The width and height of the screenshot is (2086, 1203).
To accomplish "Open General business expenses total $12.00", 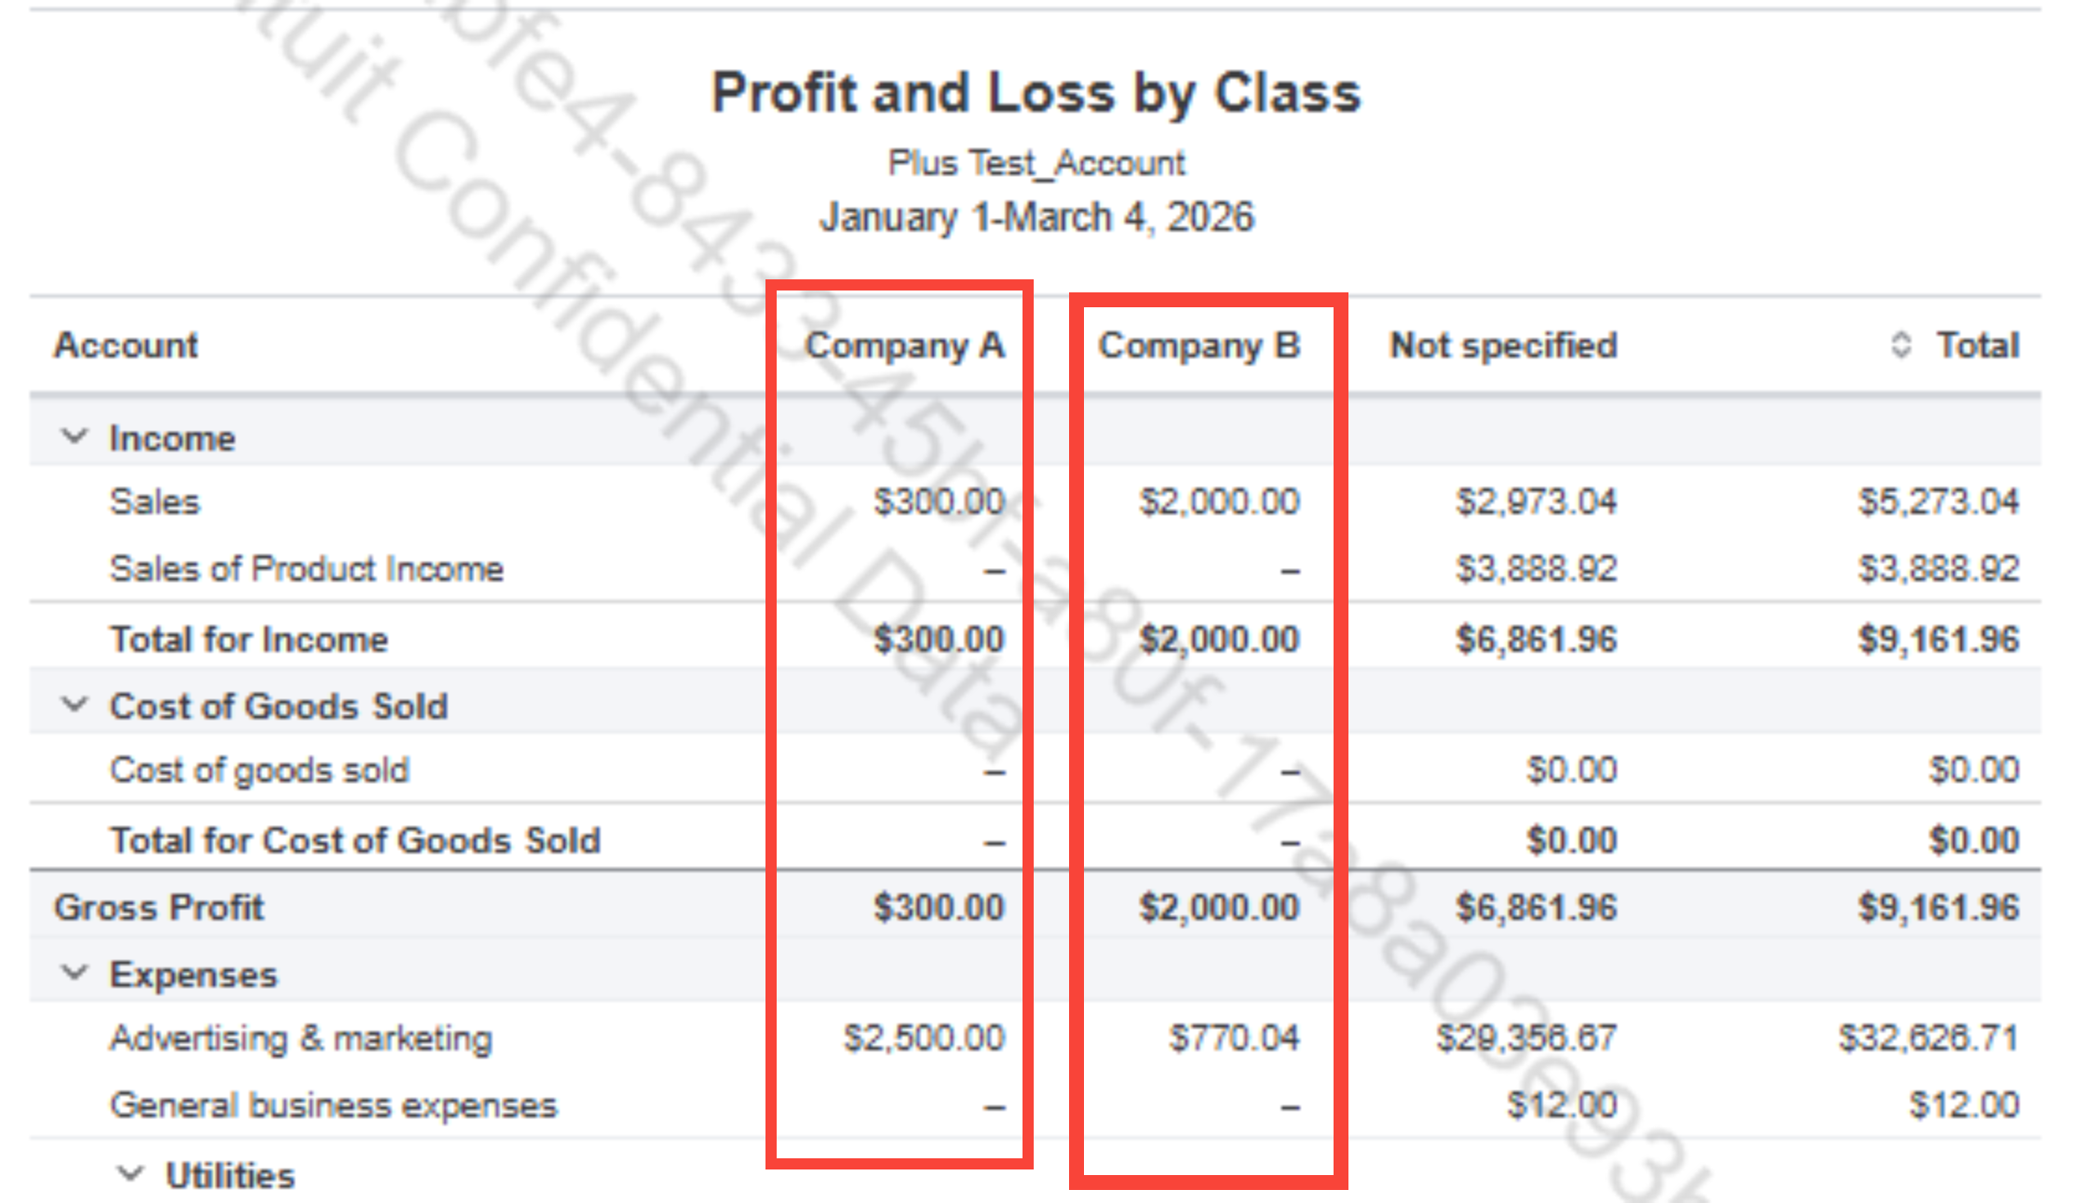I will pyautogui.click(x=1964, y=1105).
